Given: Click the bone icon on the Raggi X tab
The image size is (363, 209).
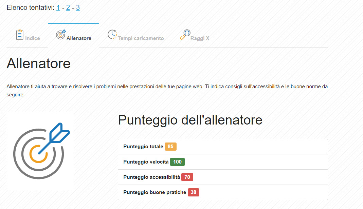Looking at the screenshot, I should [x=185, y=34].
